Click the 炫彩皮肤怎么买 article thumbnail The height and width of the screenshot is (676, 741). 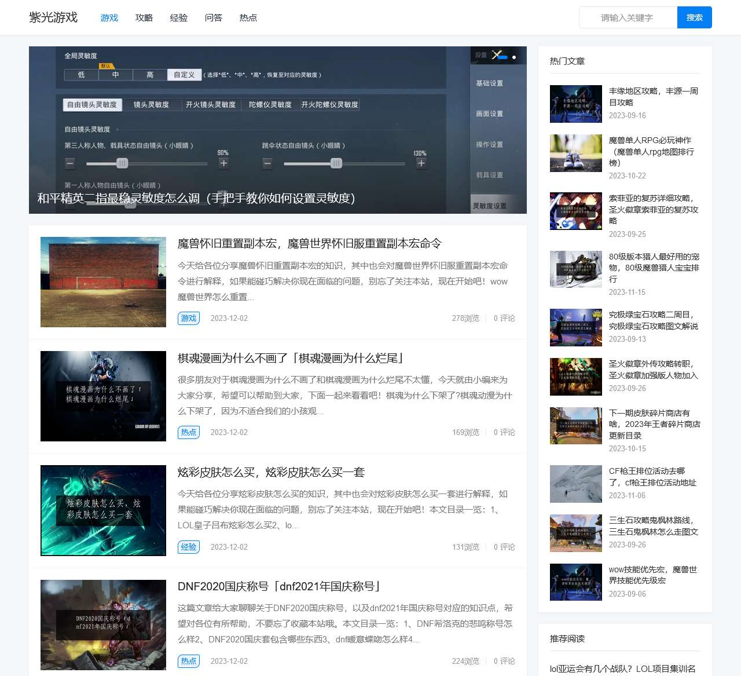click(103, 510)
